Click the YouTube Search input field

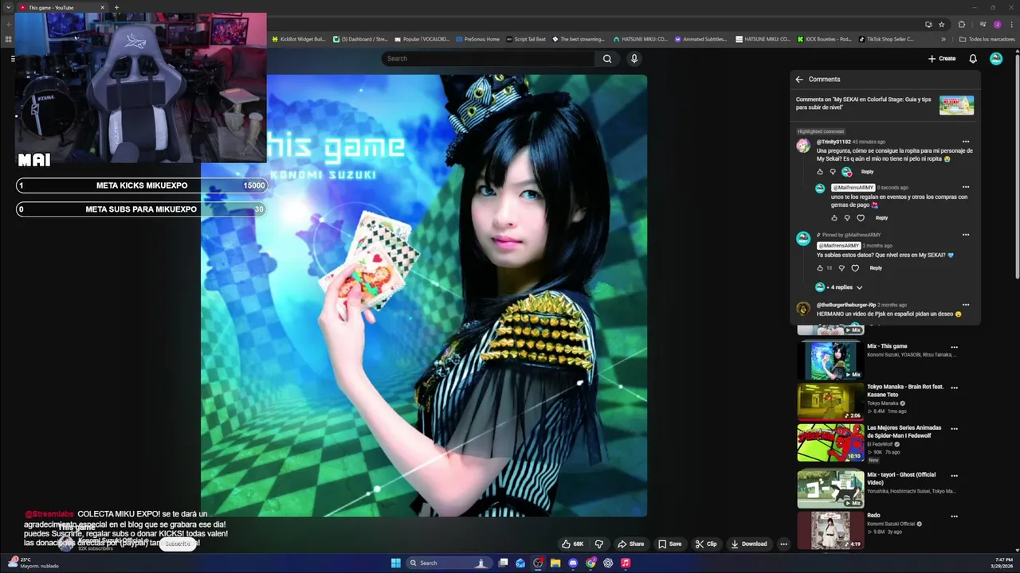point(488,58)
